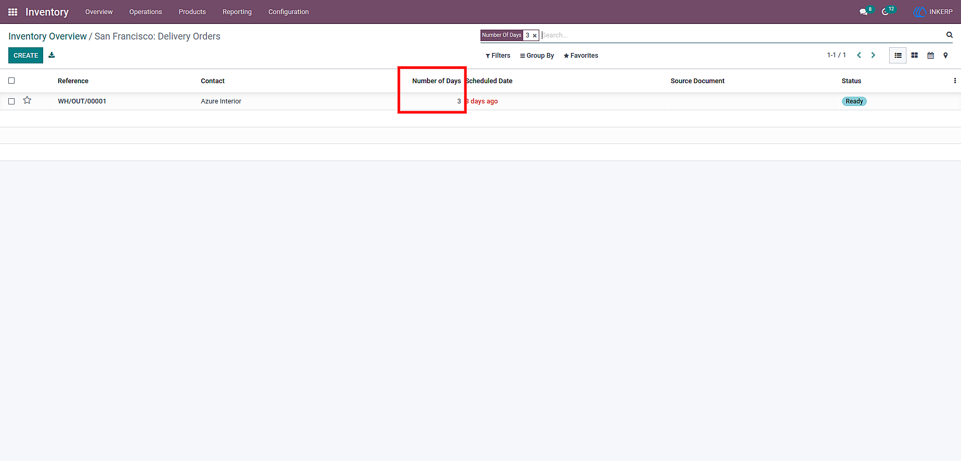This screenshot has width=961, height=461.
Task: Sort by Contact column header
Action: coord(213,81)
